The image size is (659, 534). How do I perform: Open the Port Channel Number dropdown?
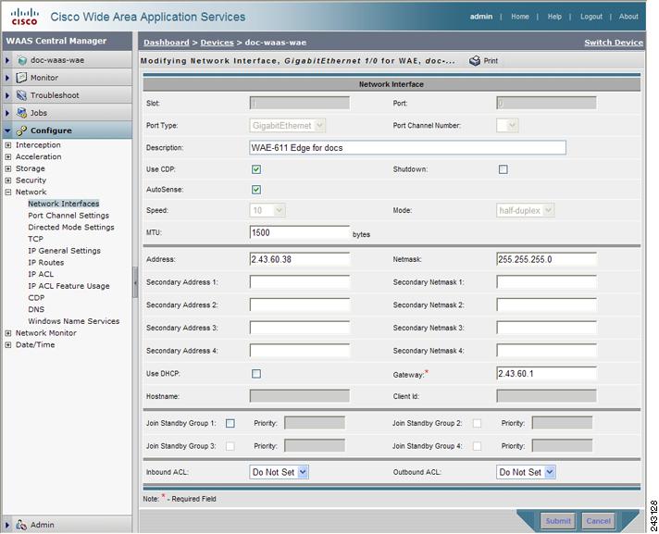tap(507, 125)
